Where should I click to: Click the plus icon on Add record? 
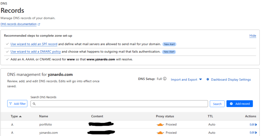pos(231,104)
